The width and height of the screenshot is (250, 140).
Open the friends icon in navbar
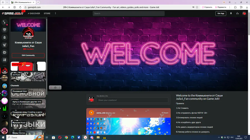(237, 14)
